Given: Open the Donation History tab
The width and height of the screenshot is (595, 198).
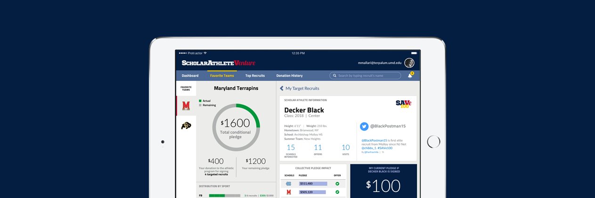Looking at the screenshot, I should (x=289, y=76).
